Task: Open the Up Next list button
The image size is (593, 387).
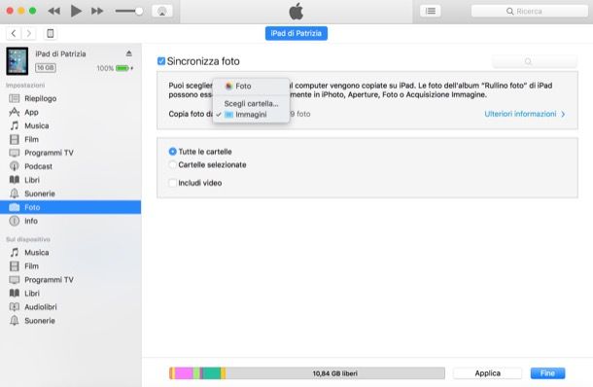Action: 431,11
